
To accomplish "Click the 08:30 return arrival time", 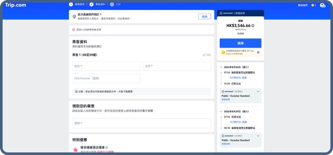I will (x=227, y=128).
